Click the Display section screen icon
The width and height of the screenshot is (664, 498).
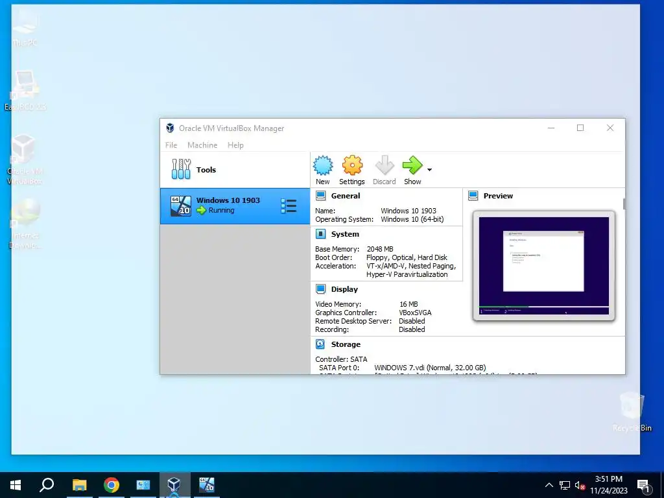pos(320,289)
